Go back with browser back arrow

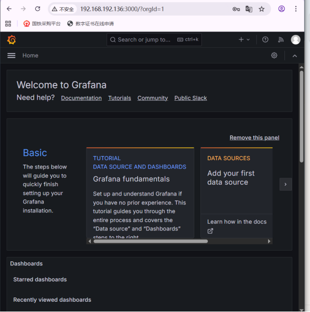click(x=9, y=9)
